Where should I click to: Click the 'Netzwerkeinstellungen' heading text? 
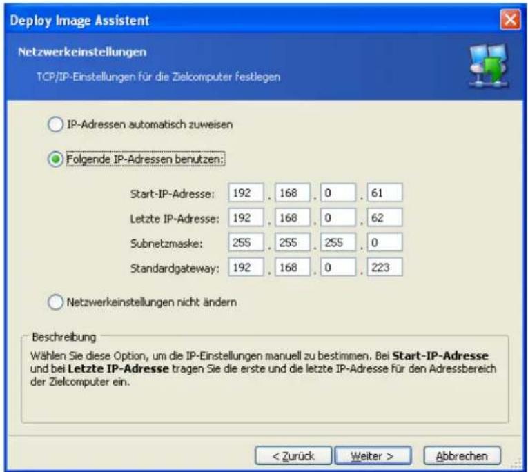point(82,52)
